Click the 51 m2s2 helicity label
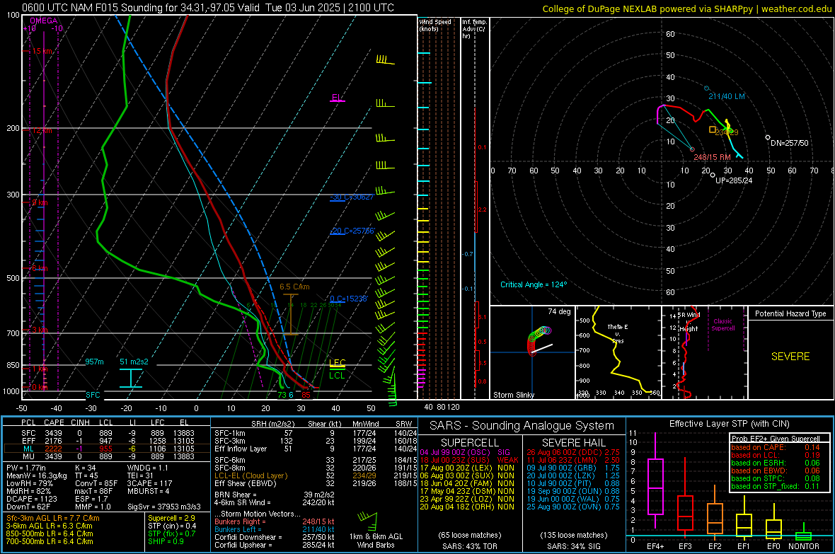 [134, 362]
